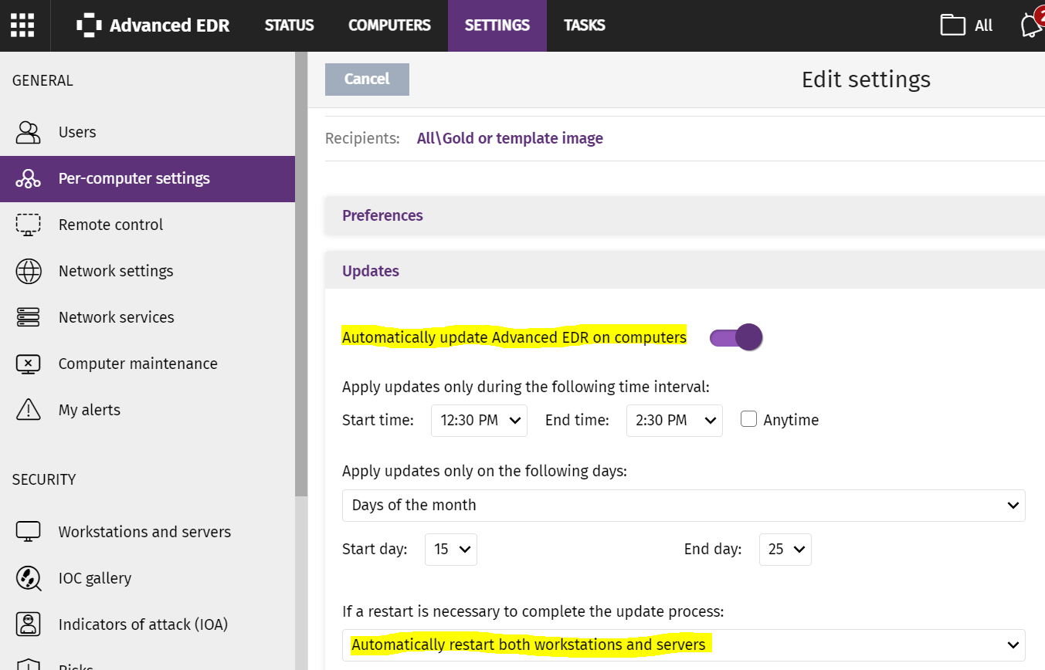Viewport: 1045px width, 670px height.
Task: Disable automatic Advanced EDR updates toggle
Action: pos(736,337)
